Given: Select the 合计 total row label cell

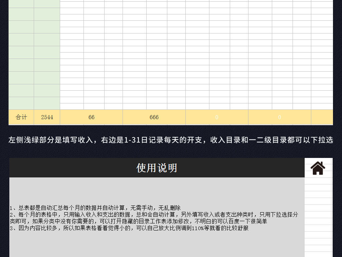Looking at the screenshot, I should point(21,117).
